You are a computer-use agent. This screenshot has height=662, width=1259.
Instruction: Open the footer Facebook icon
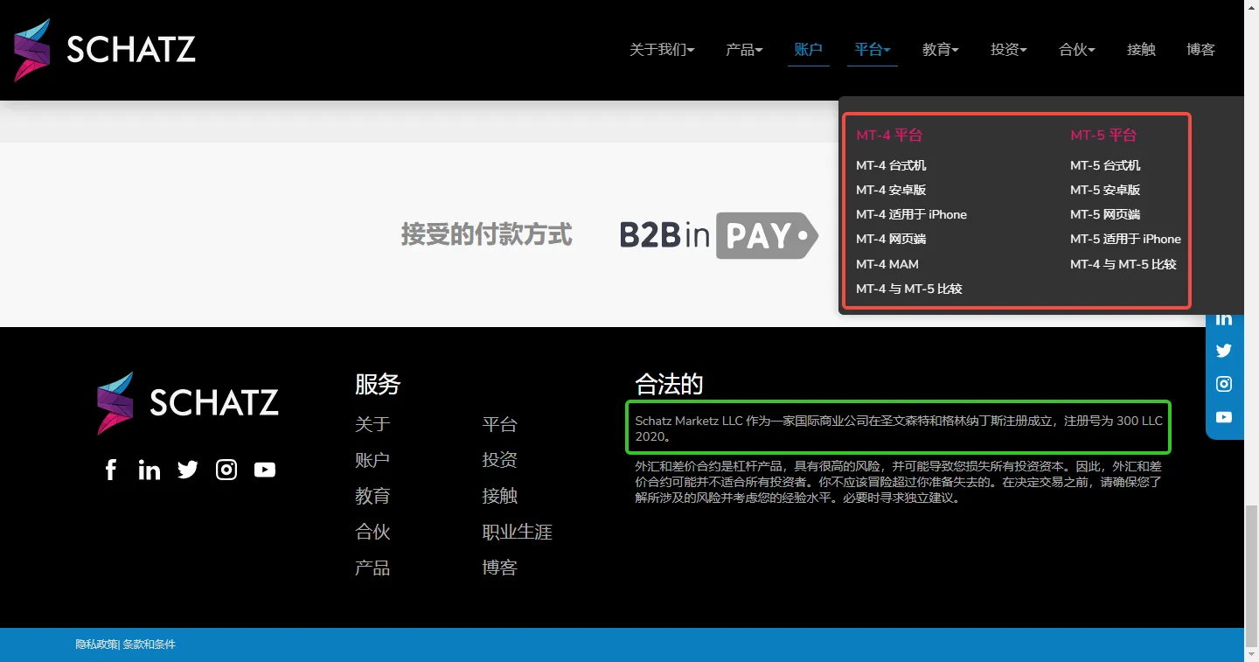pos(111,470)
